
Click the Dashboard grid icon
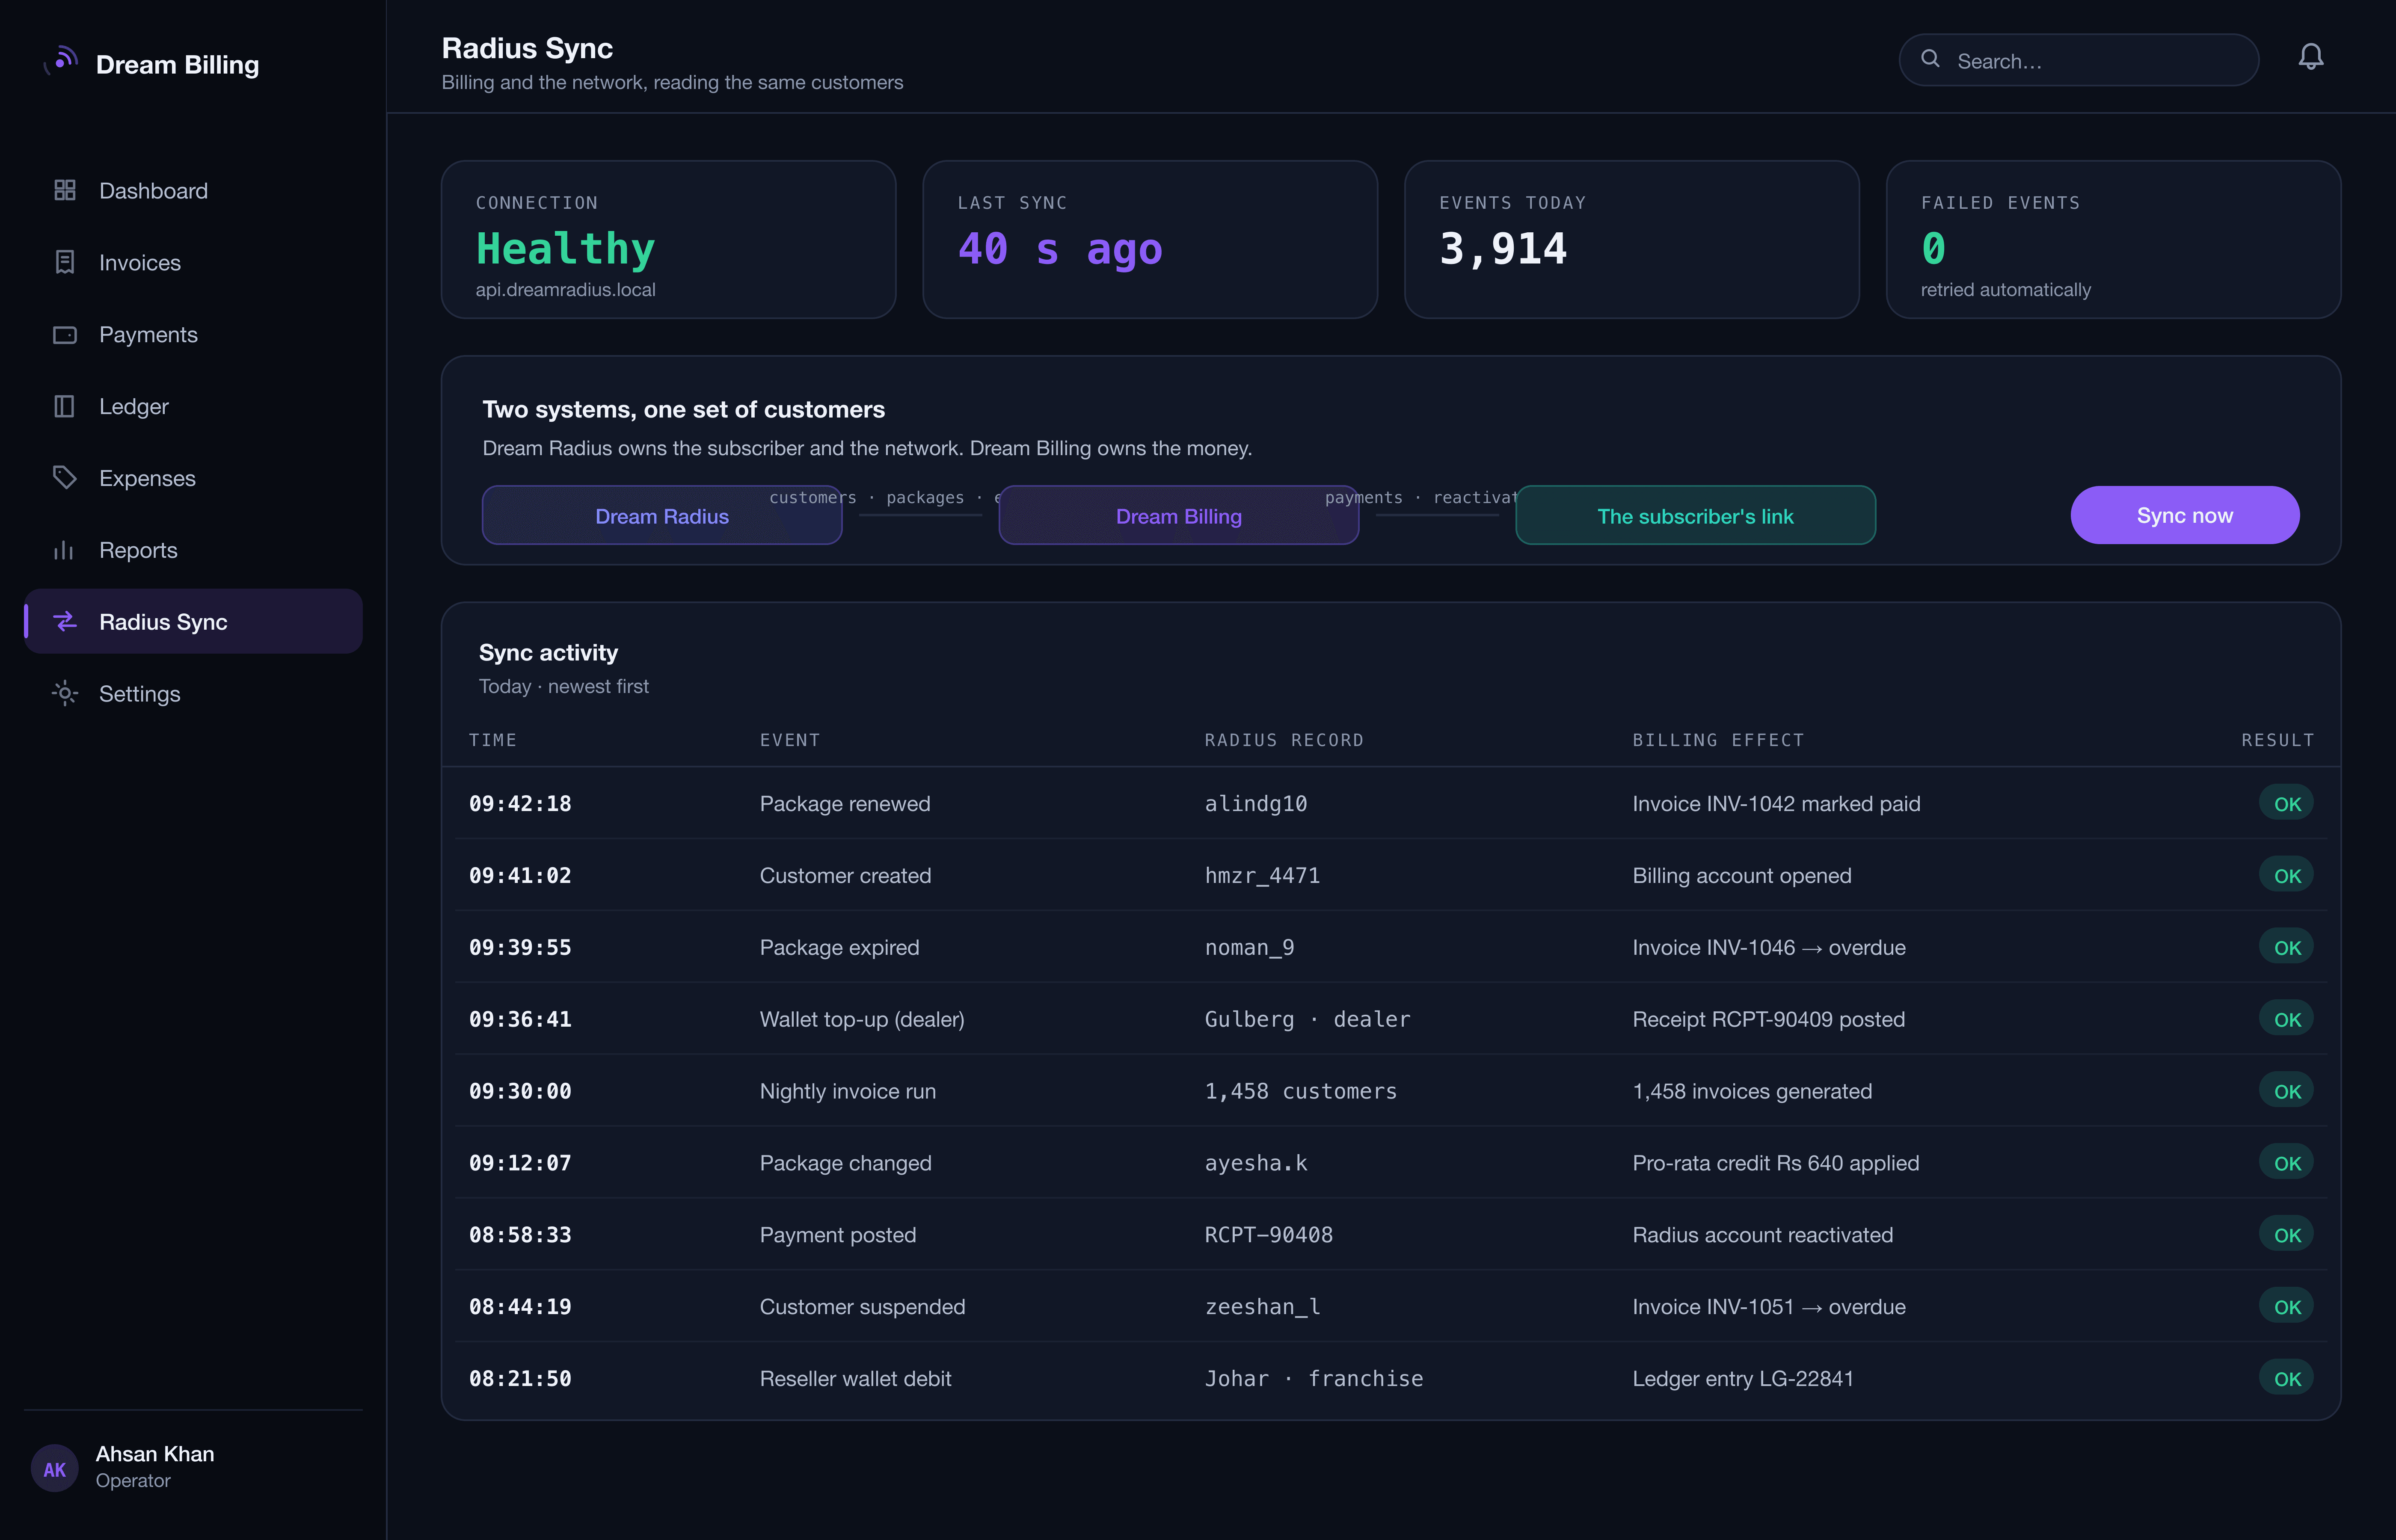click(65, 190)
